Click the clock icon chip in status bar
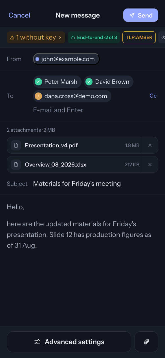The height and width of the screenshot is (358, 165). pos(162,37)
